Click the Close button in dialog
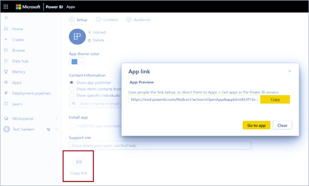This screenshot has height=186, width=309. click(282, 125)
